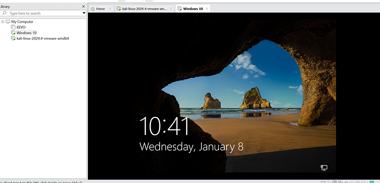Click the Wednesday, January 8 date text
The height and width of the screenshot is (183, 380).
[191, 147]
